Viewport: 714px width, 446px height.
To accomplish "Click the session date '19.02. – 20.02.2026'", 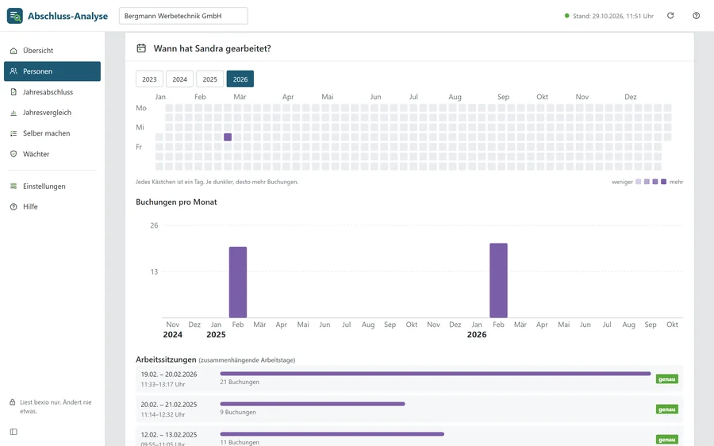I will (x=169, y=374).
